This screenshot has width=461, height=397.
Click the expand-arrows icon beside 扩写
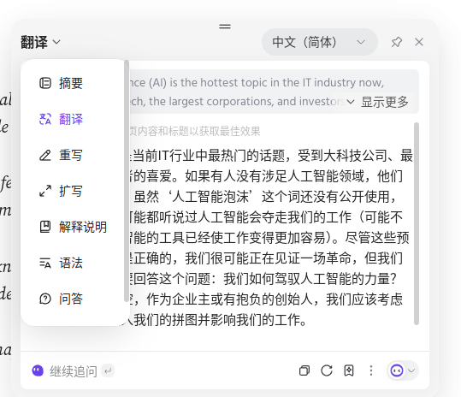45,191
